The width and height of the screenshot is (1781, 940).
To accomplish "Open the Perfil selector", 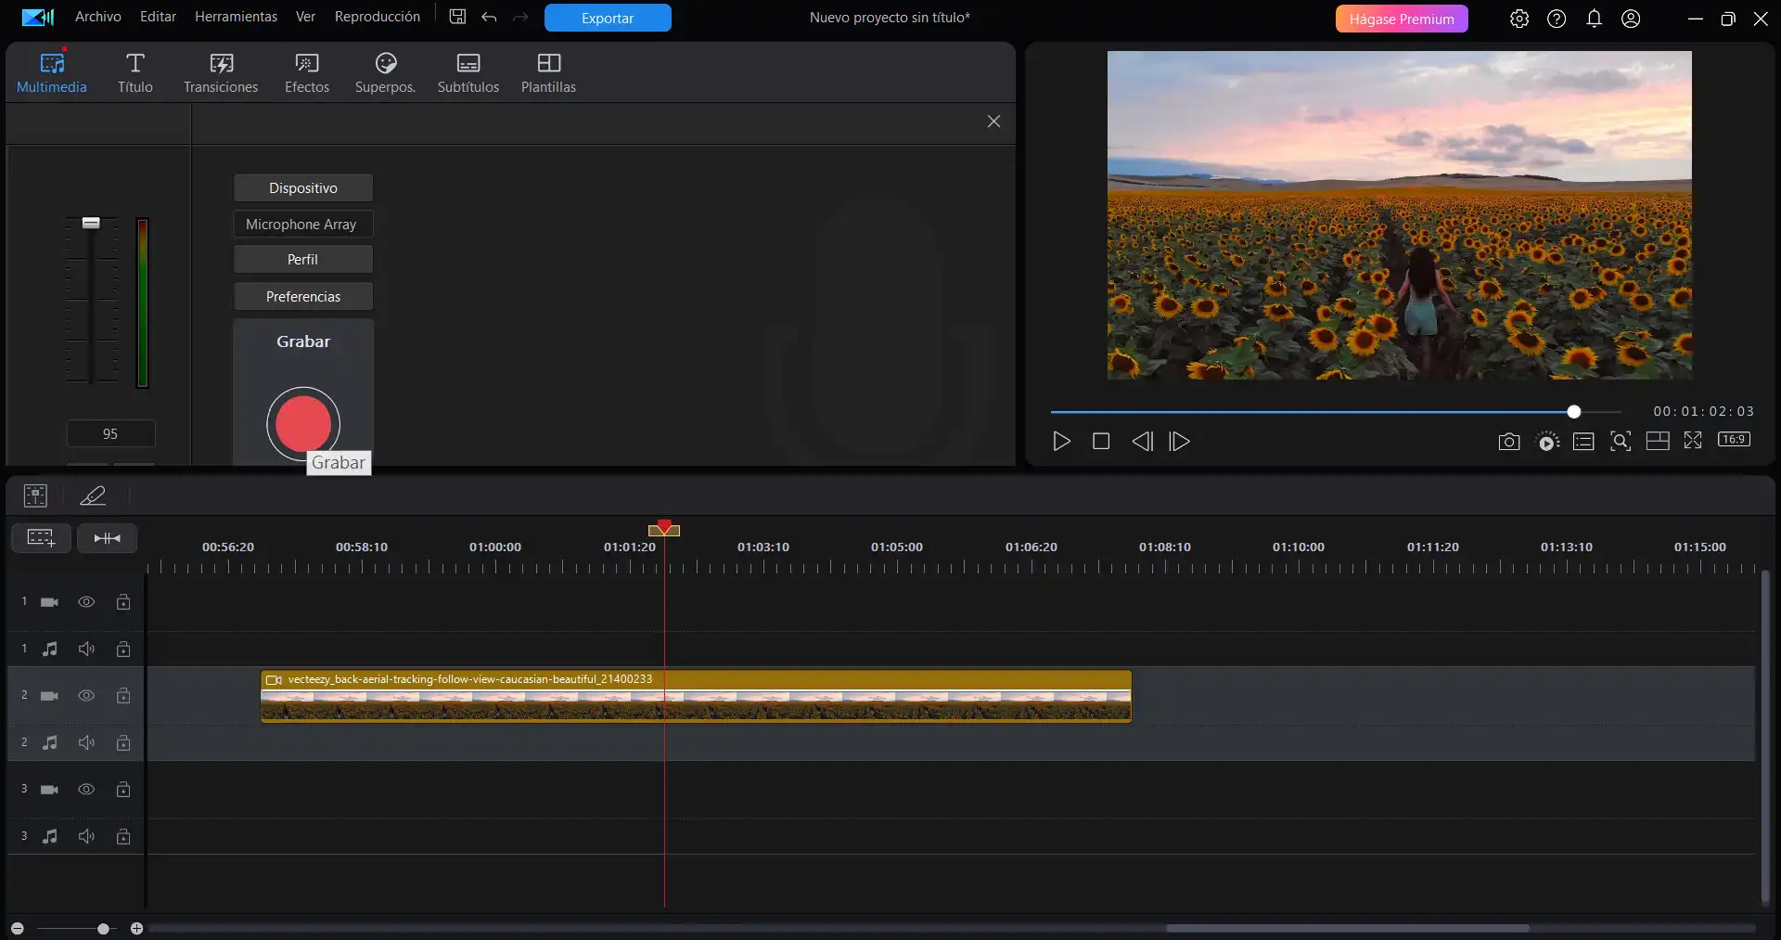I will click(x=302, y=259).
